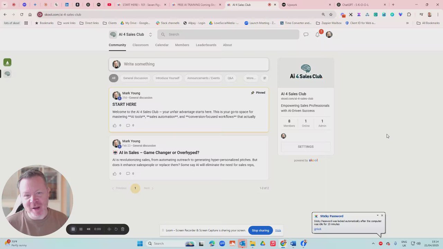Expand the AI 4 Sales Club group switcher
443x249 pixels.
point(150,35)
